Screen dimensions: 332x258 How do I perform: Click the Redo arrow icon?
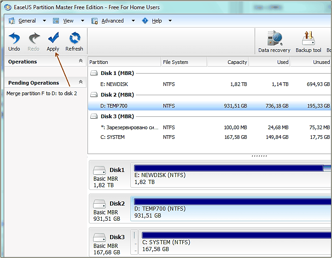point(34,38)
